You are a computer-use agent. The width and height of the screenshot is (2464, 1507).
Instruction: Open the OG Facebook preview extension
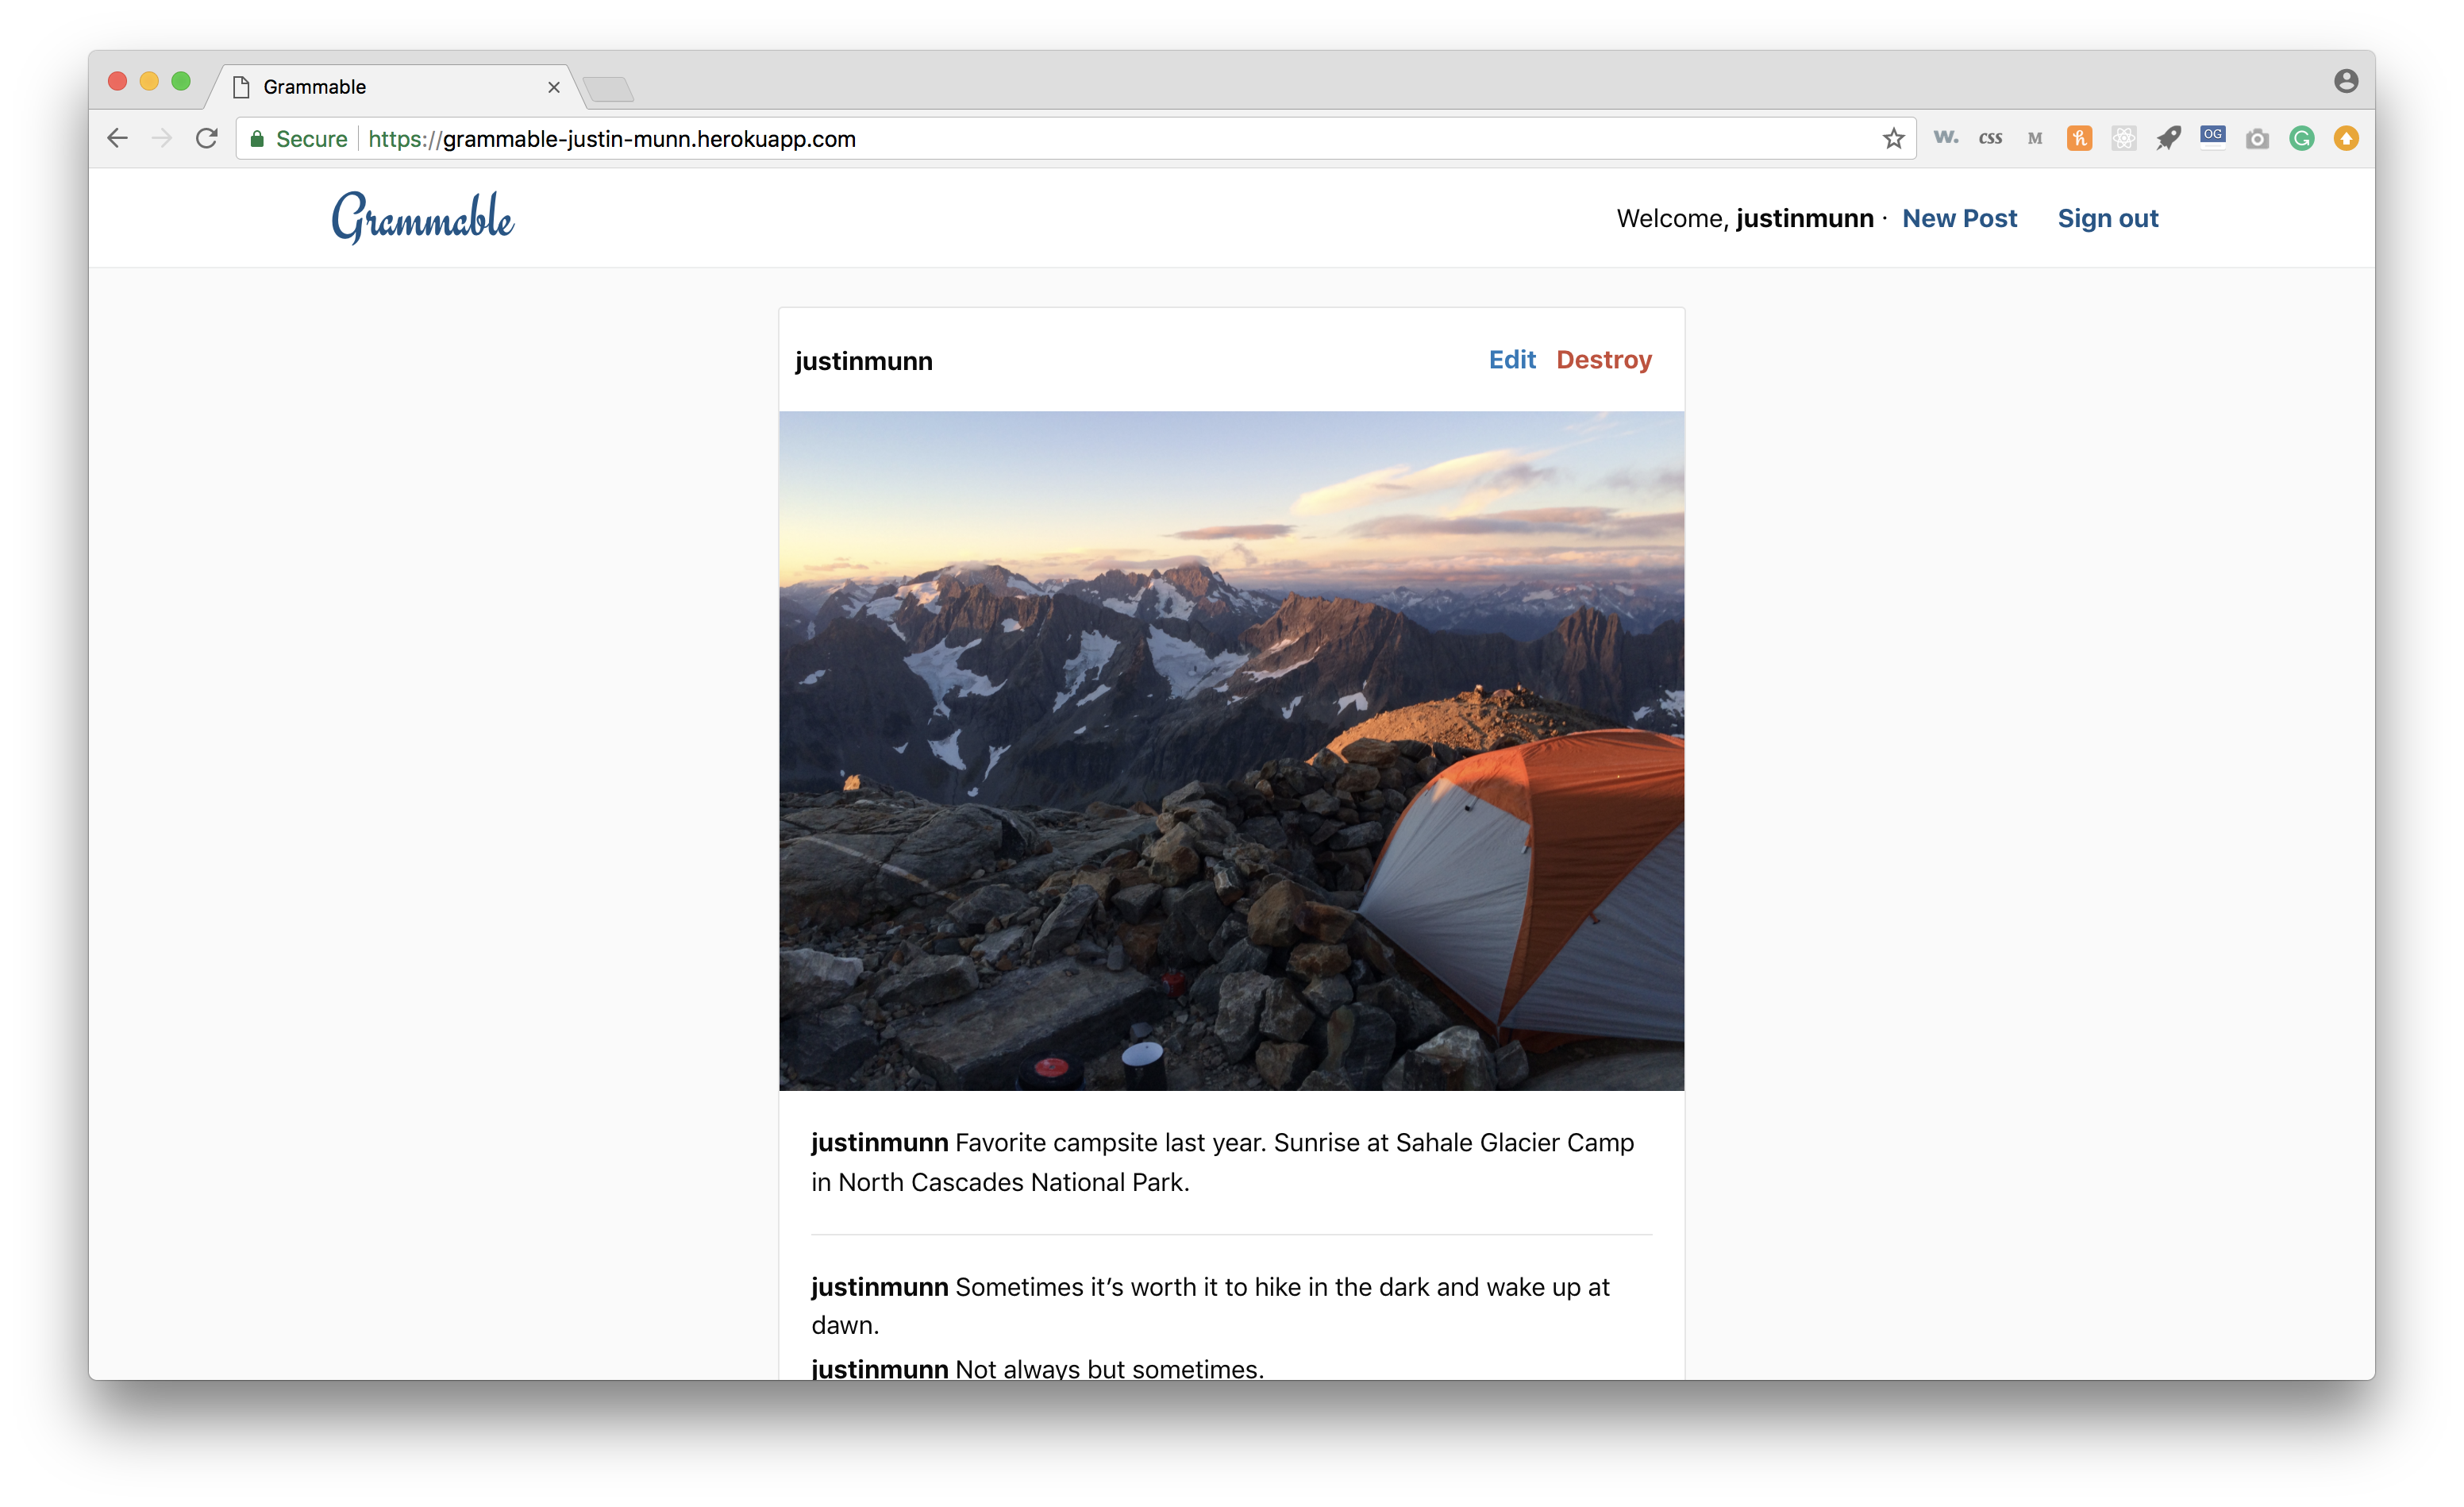pyautogui.click(x=2212, y=137)
